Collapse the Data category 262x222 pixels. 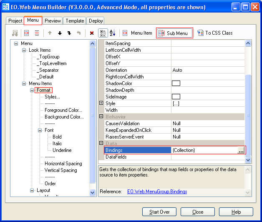click(x=101, y=143)
